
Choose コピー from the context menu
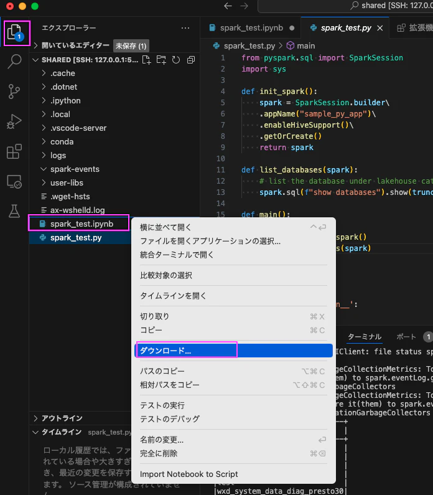tap(233, 330)
